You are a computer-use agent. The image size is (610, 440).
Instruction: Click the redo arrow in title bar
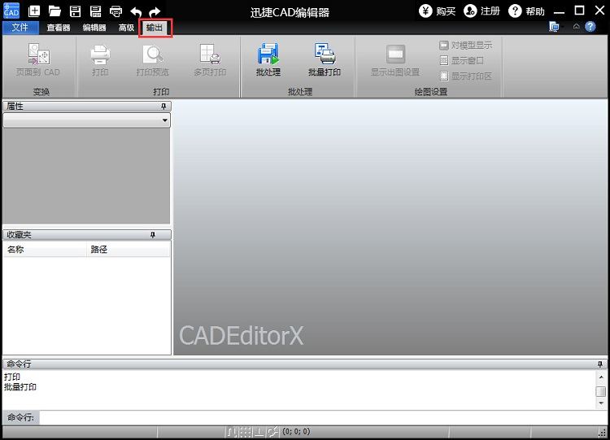155,11
